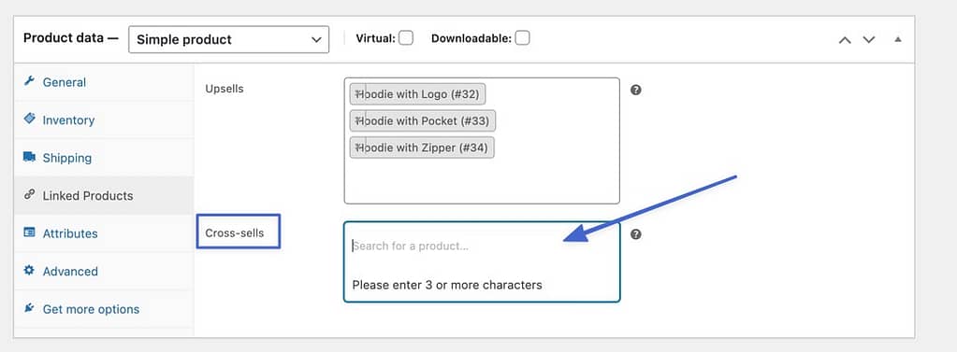This screenshot has width=957, height=352.
Task: Remove Hoodie with Logo (#32) upsell
Action: (358, 94)
